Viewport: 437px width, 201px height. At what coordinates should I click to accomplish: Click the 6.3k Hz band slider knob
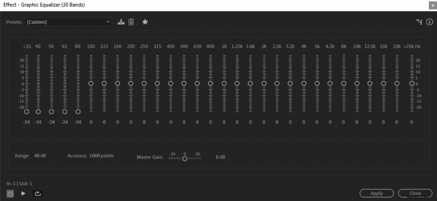click(x=330, y=83)
